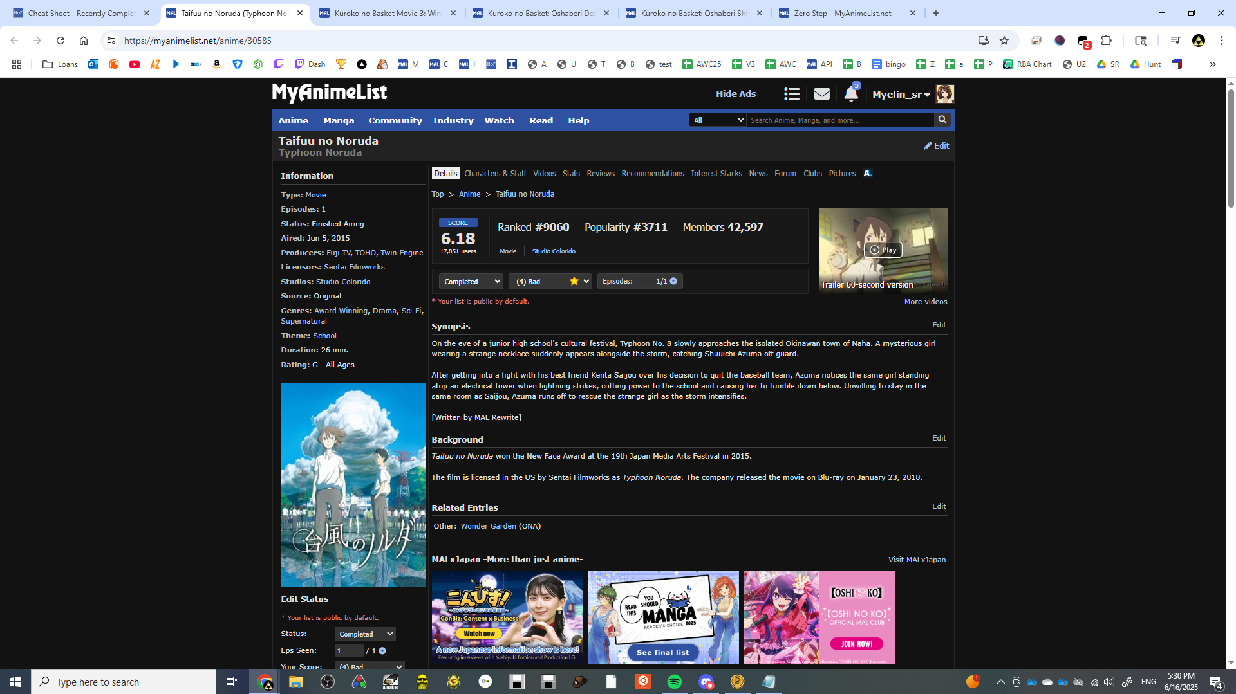This screenshot has height=694, width=1236.
Task: Click the Hide Ads link
Action: tap(736, 94)
